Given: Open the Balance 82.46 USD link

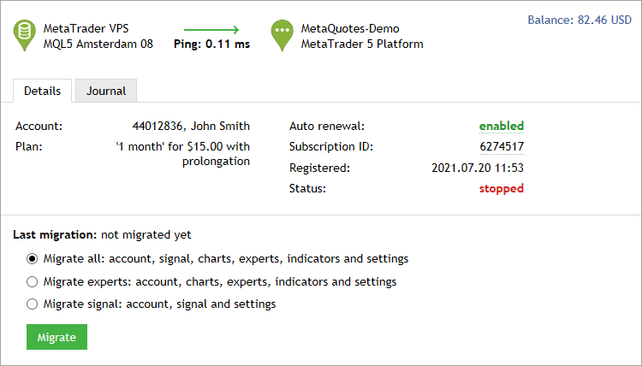Looking at the screenshot, I should pos(580,17).
